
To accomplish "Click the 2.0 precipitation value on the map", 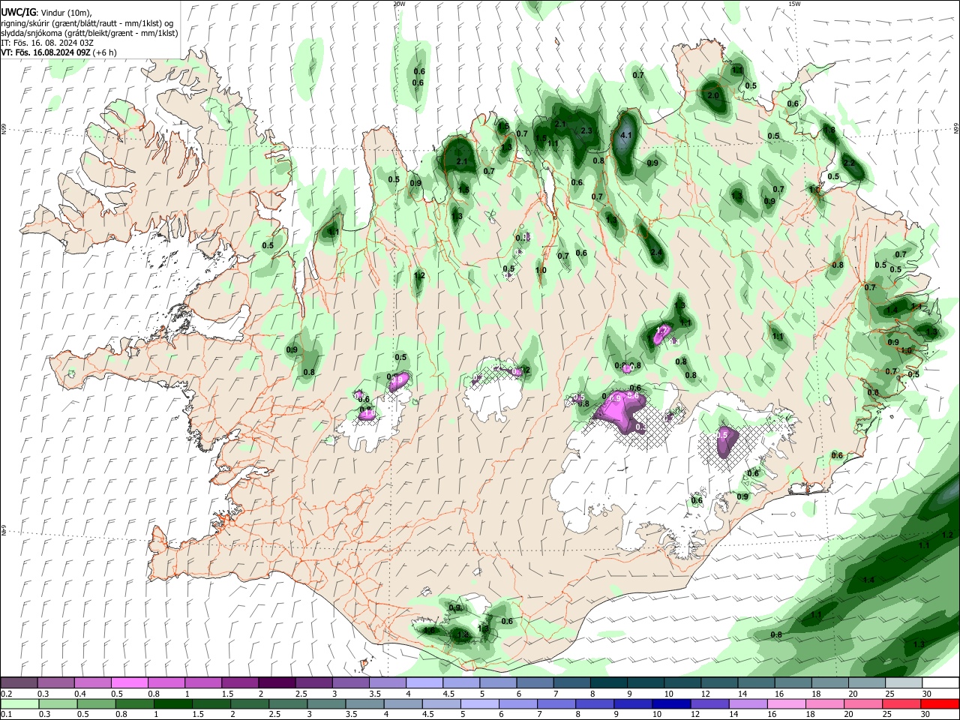I will 713,96.
